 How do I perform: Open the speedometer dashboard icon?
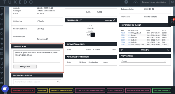[136, 2]
